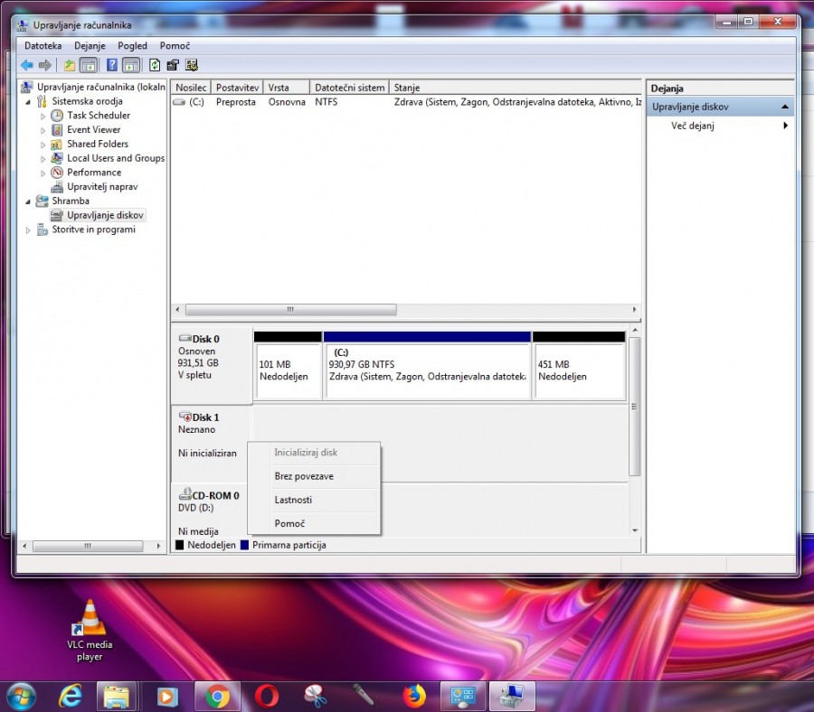Open Firefox from the taskbar

click(x=414, y=696)
